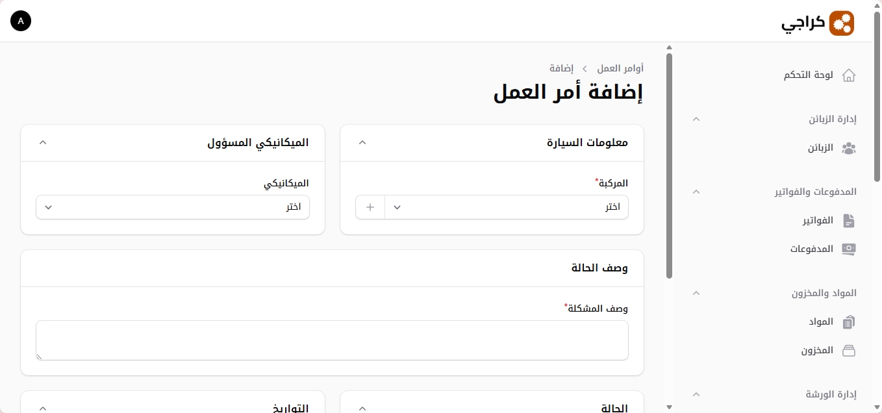
Task: Click inside the وصف المشكلة text area
Action: (332, 340)
